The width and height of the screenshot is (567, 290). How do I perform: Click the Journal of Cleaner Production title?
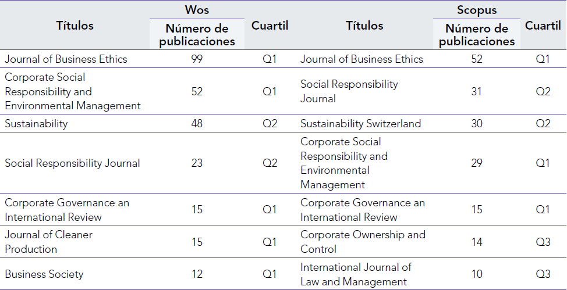pos(48,242)
